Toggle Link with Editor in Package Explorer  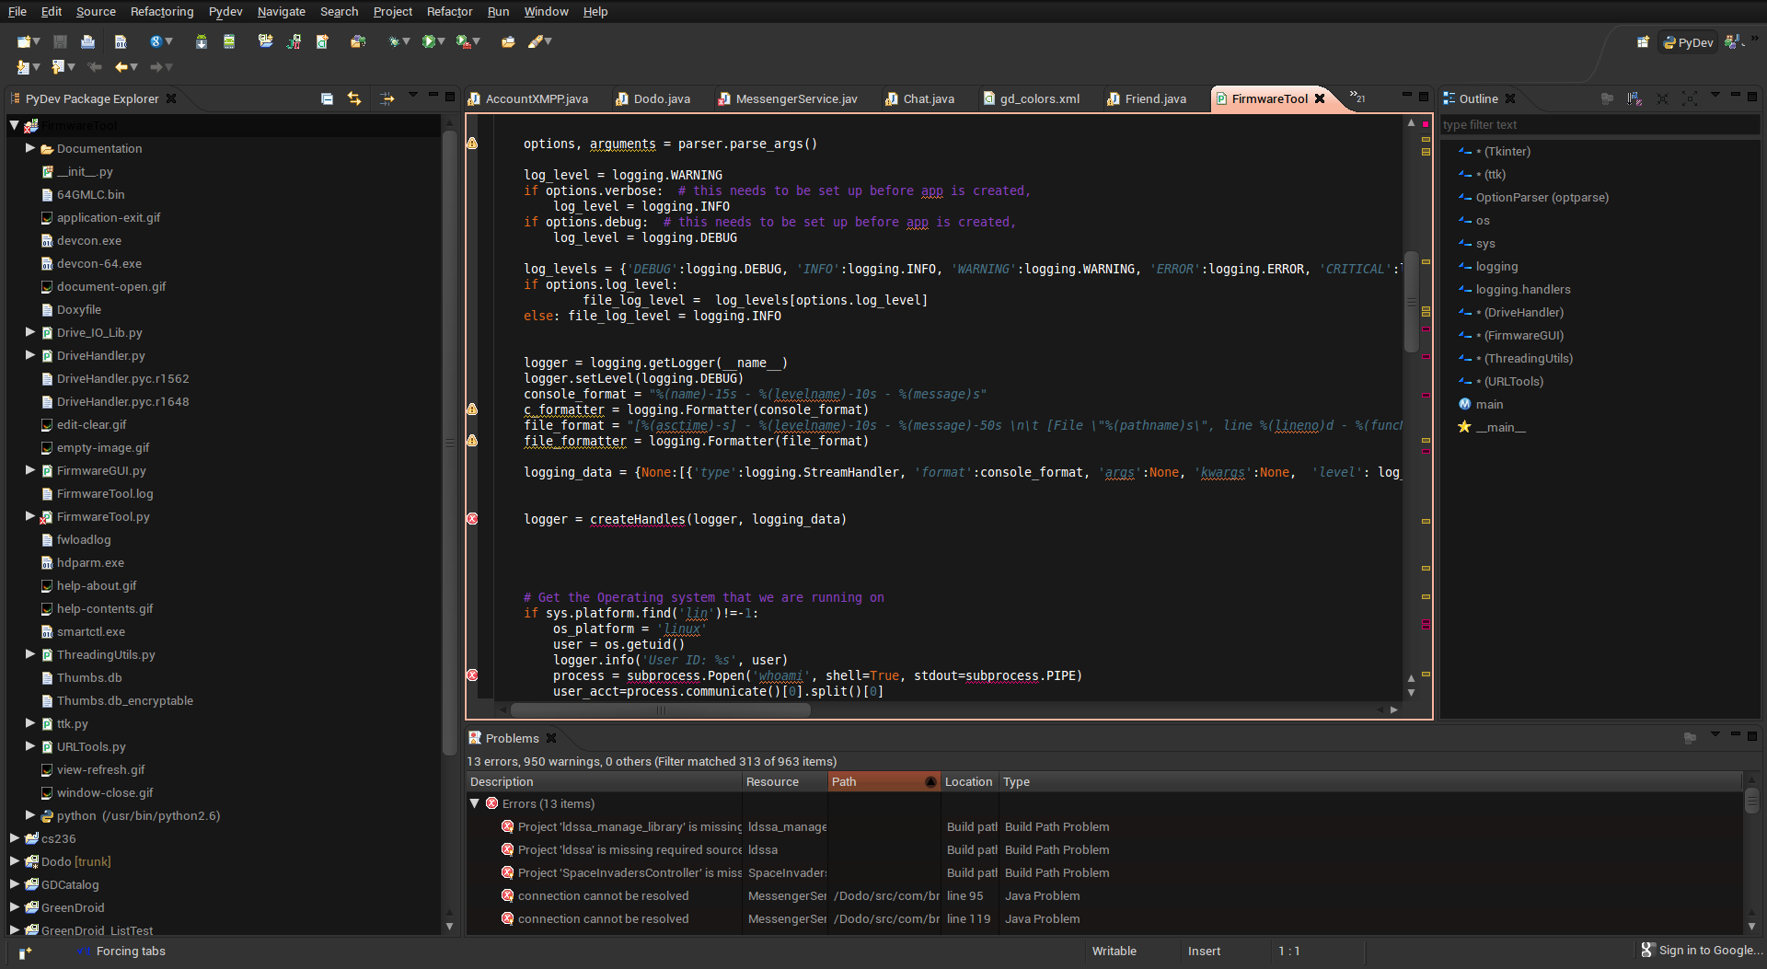tap(354, 98)
